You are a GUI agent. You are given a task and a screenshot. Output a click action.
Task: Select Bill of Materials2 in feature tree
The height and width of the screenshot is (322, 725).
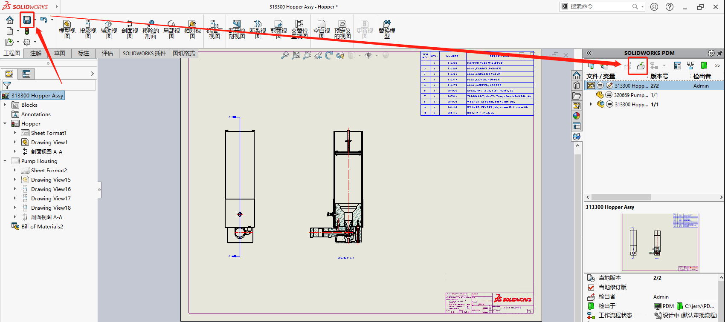(x=42, y=227)
